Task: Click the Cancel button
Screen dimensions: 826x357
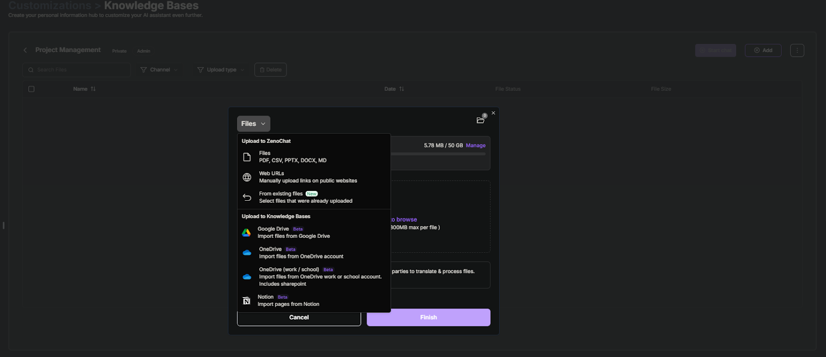Action: (x=299, y=317)
